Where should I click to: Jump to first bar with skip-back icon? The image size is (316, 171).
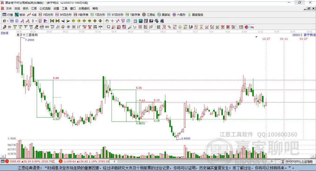(x=52, y=21)
